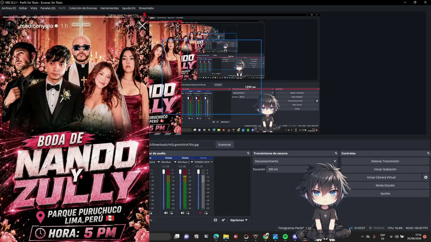431x242 pixels.
Task: Click the microphone tray icon
Action: point(374,237)
